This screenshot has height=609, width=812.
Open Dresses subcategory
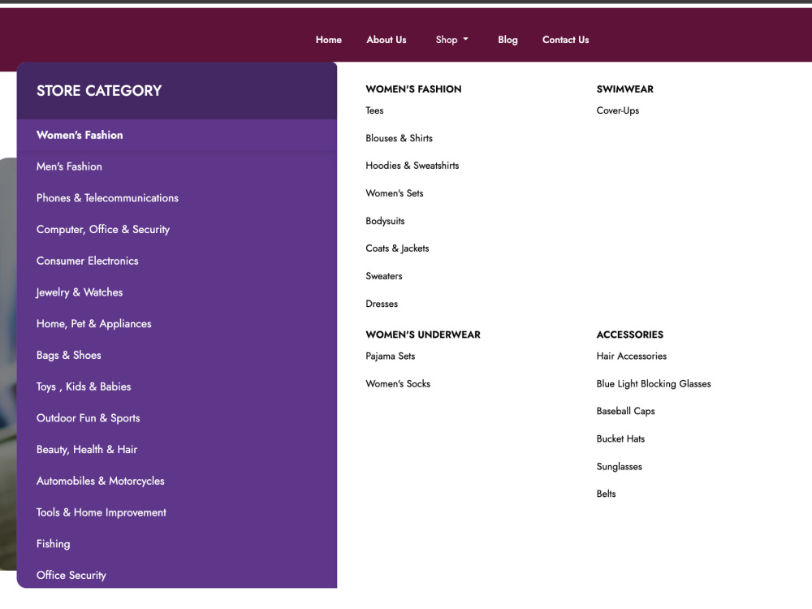pyautogui.click(x=382, y=304)
